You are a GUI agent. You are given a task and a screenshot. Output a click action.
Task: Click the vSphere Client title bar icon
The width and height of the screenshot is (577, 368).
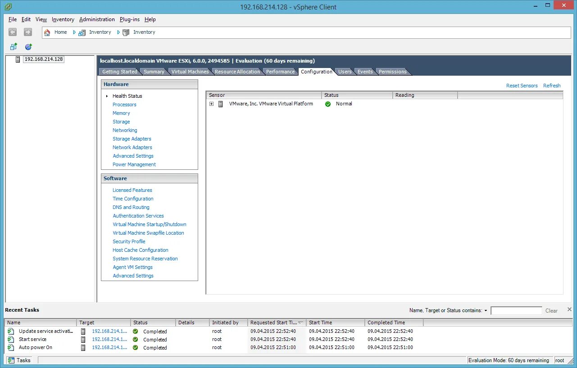coord(8,7)
